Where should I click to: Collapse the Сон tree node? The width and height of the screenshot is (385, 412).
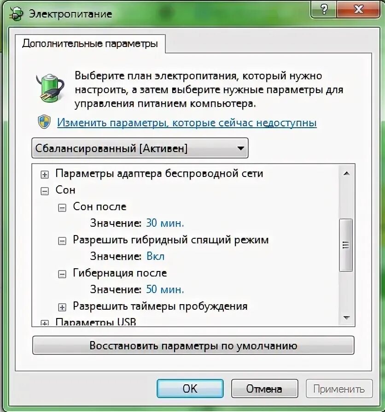[x=45, y=191]
